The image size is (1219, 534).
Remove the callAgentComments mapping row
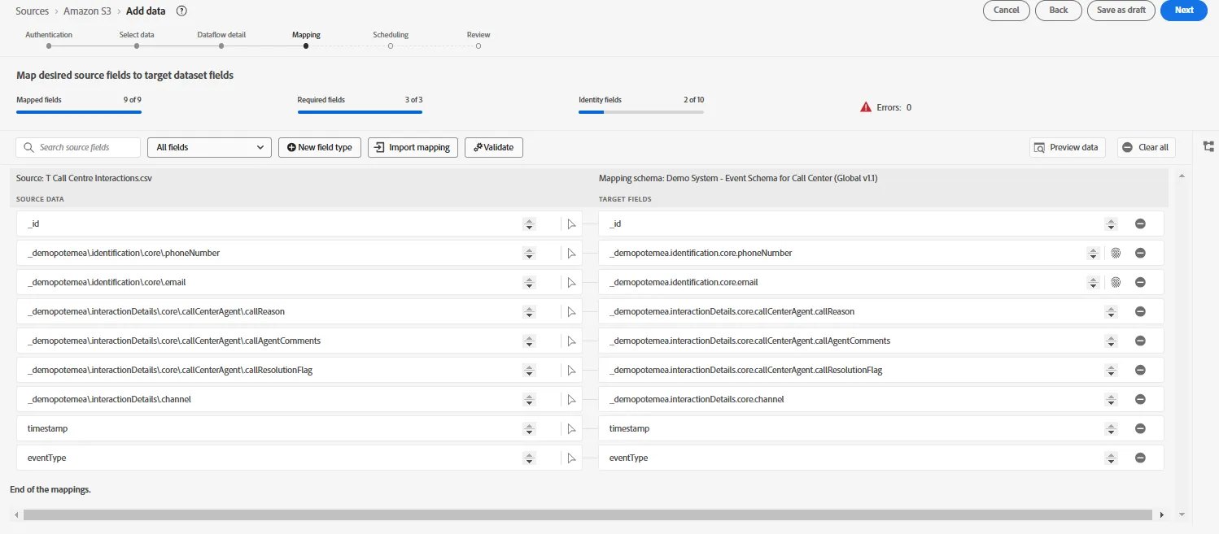[x=1140, y=341]
